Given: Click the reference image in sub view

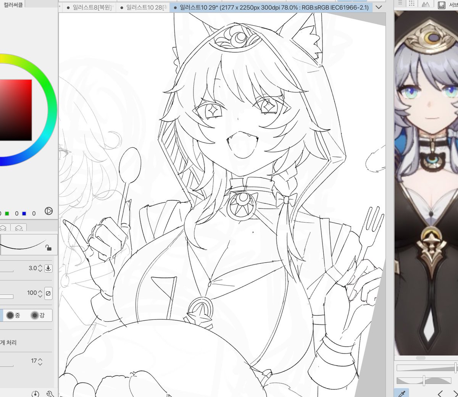Looking at the screenshot, I should coord(426,183).
